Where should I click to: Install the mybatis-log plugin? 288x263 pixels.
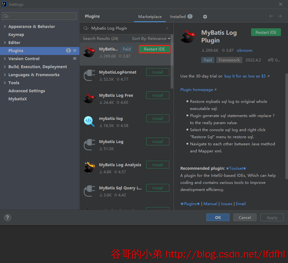[158, 118]
